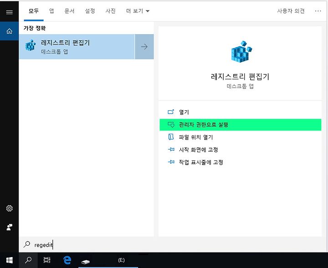
Task: Choose 관리자 권한으로 실행
Action: pos(241,125)
